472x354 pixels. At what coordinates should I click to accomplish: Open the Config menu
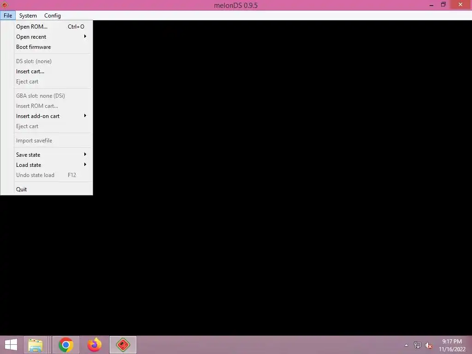[x=53, y=16]
